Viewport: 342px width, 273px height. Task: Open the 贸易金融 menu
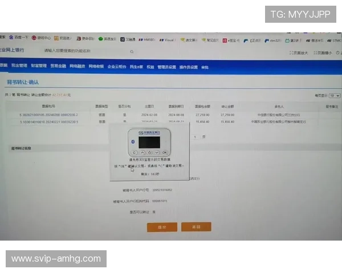click(58, 66)
